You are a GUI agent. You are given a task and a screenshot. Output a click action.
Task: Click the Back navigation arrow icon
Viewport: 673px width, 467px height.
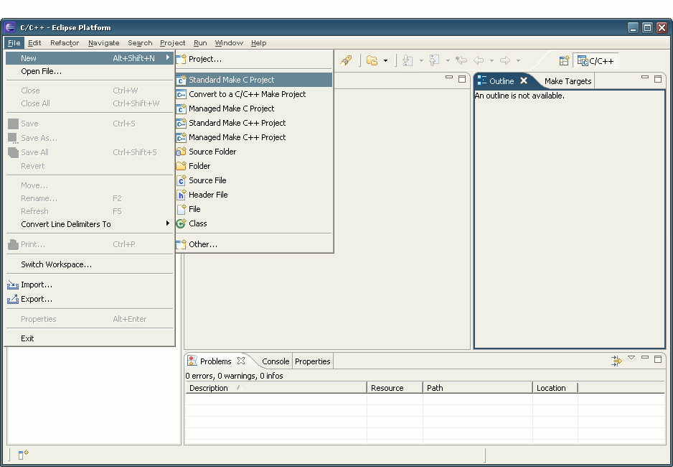[x=478, y=60]
